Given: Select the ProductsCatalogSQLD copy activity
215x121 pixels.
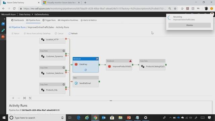Looking at the screenshot, I should tap(152, 65).
